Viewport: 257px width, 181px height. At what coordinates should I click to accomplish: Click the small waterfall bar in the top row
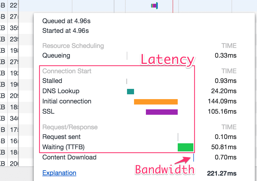[154, 5]
